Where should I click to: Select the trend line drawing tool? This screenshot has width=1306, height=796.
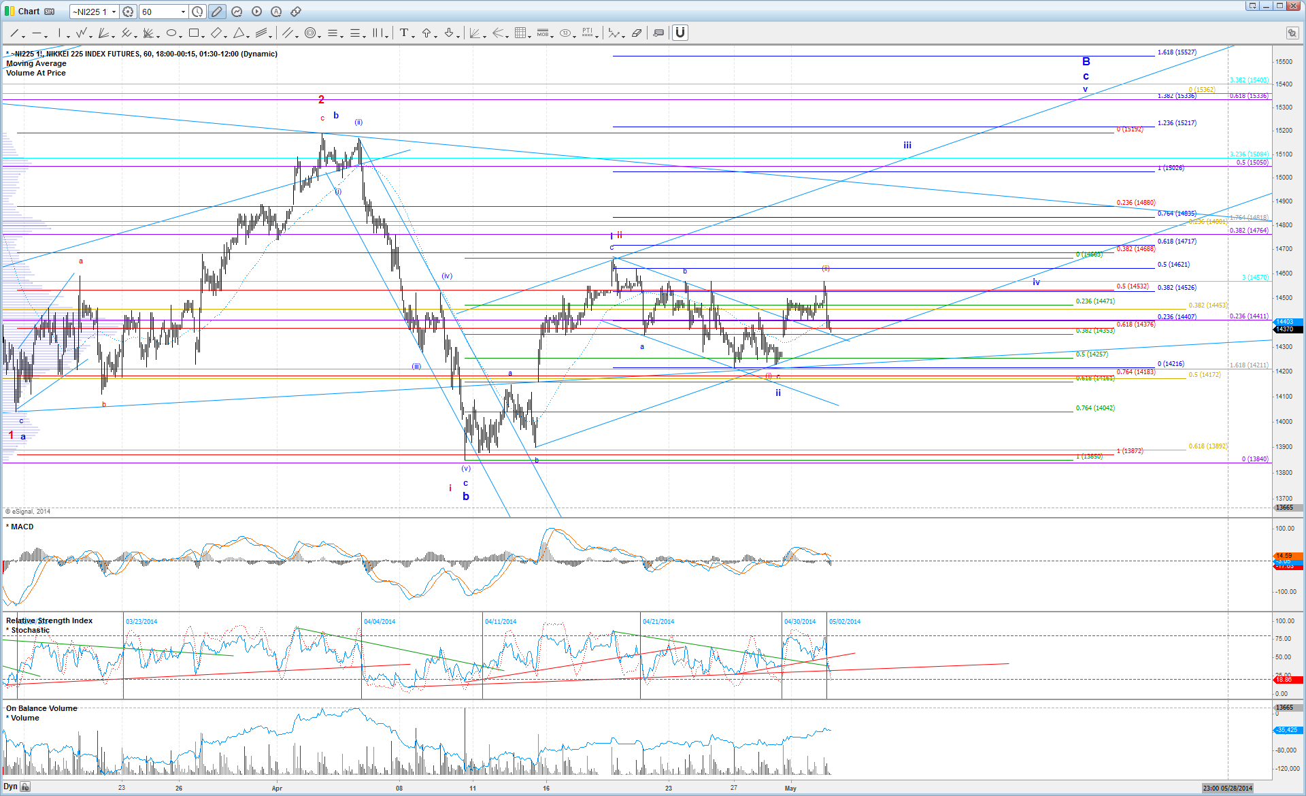click(14, 33)
